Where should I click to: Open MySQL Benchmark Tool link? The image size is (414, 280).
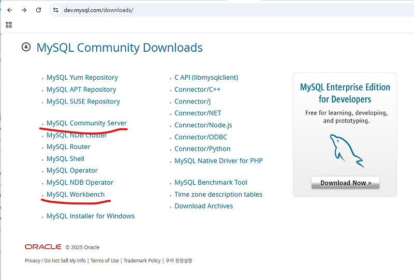click(211, 182)
